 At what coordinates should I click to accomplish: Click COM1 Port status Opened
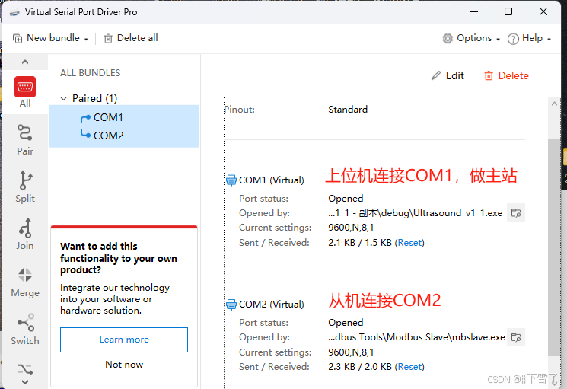[346, 199]
